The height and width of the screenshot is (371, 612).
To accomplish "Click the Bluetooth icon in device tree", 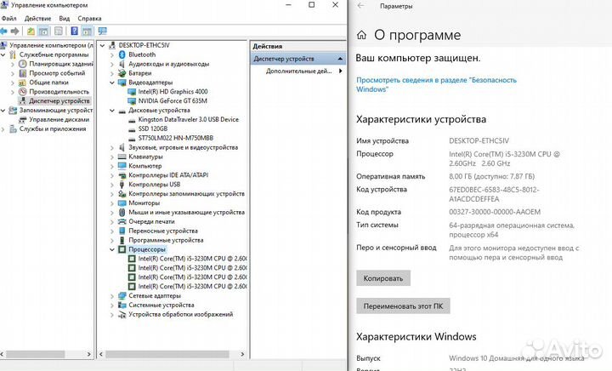I will coord(122,54).
